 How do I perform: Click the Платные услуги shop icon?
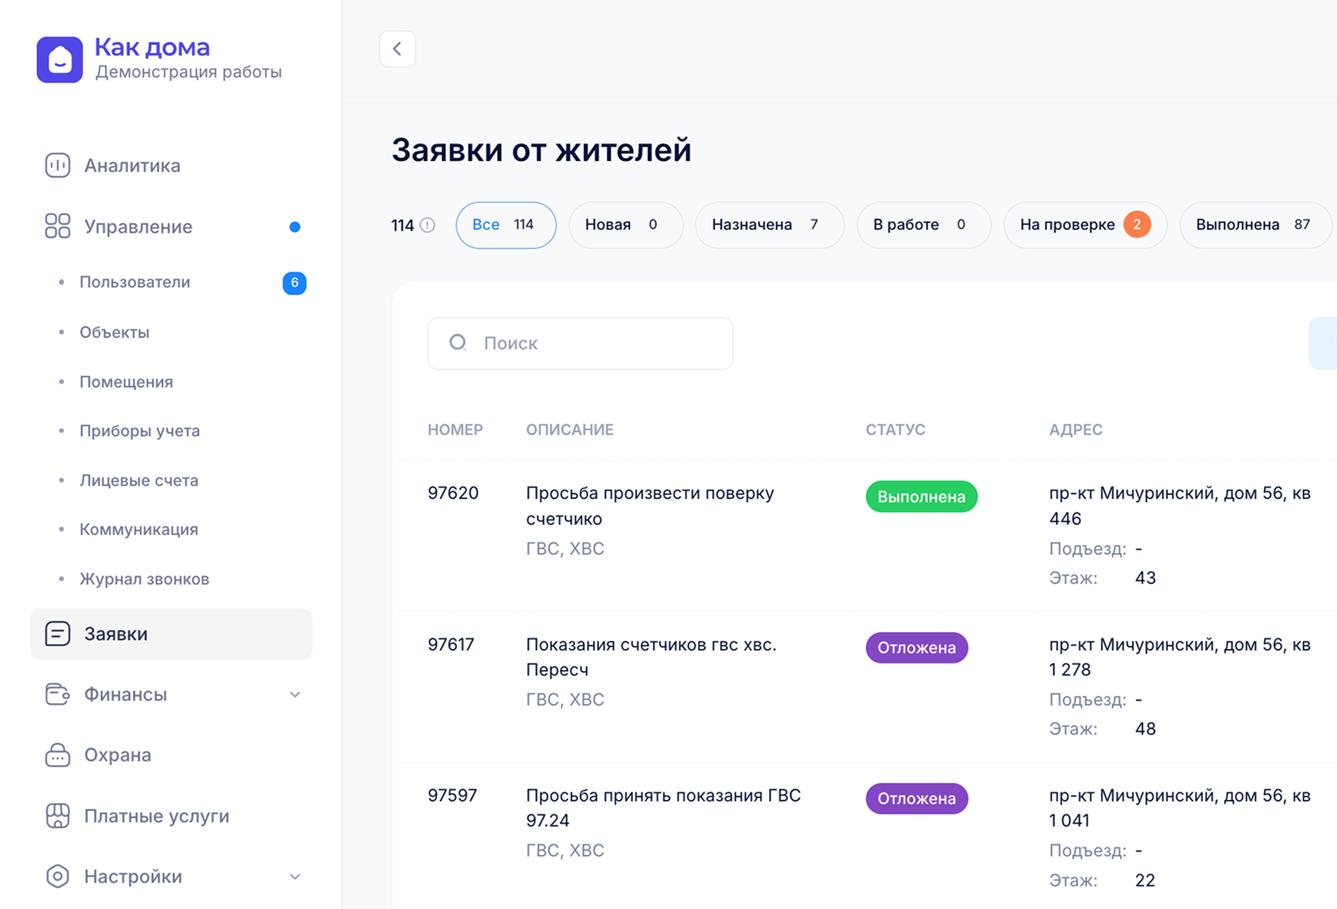pos(58,815)
